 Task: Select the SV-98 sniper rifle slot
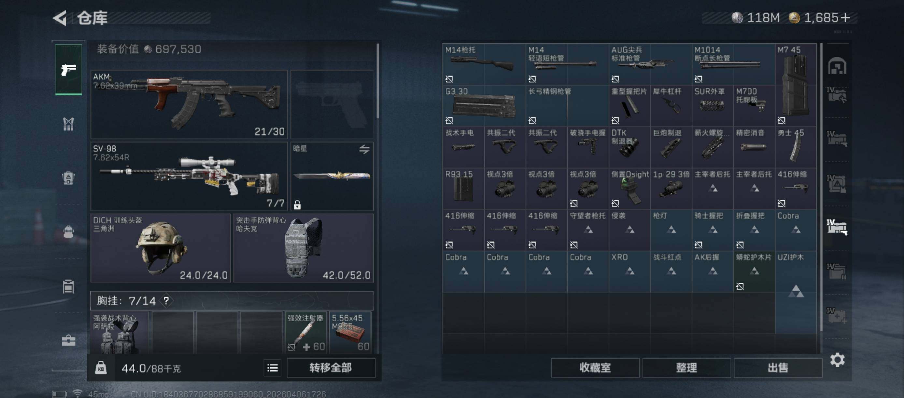coord(189,176)
